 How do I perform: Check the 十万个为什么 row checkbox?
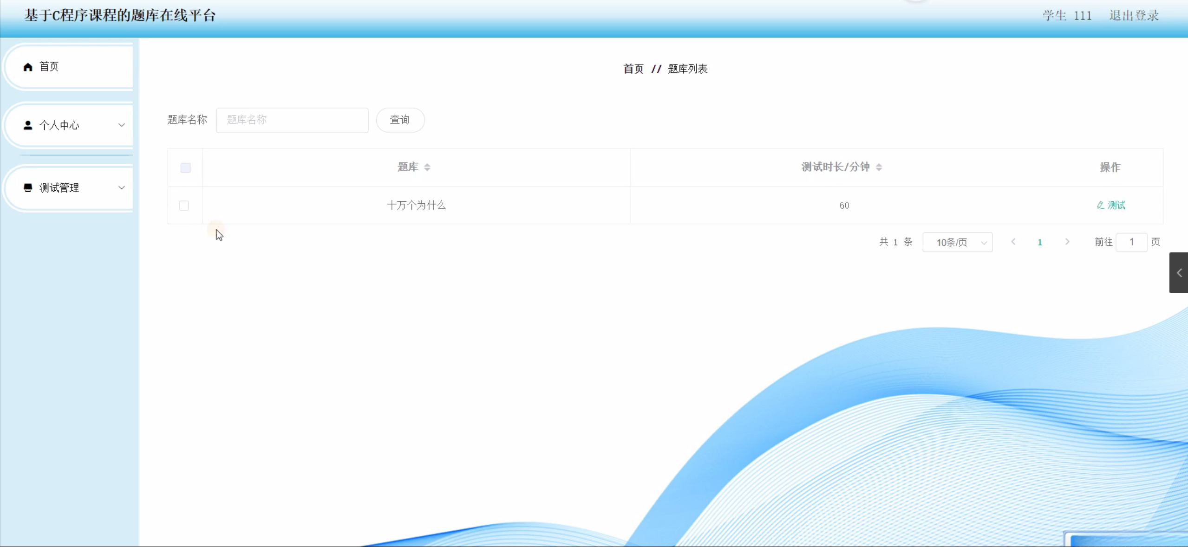point(184,206)
